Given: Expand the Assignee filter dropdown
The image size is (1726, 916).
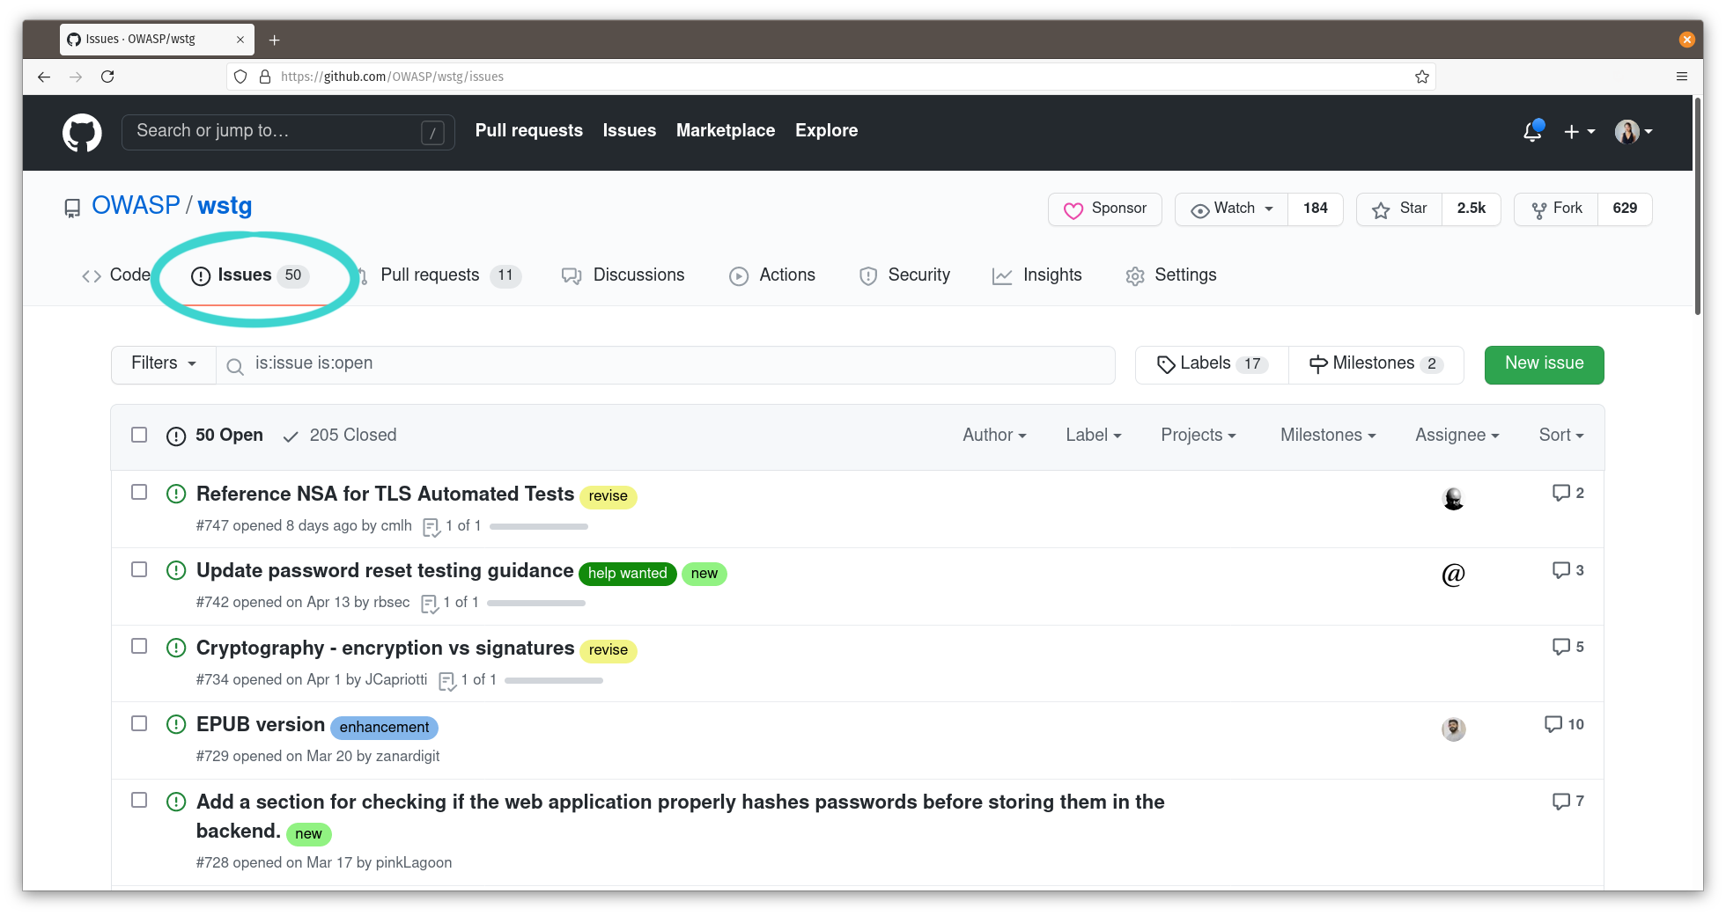Looking at the screenshot, I should point(1457,435).
